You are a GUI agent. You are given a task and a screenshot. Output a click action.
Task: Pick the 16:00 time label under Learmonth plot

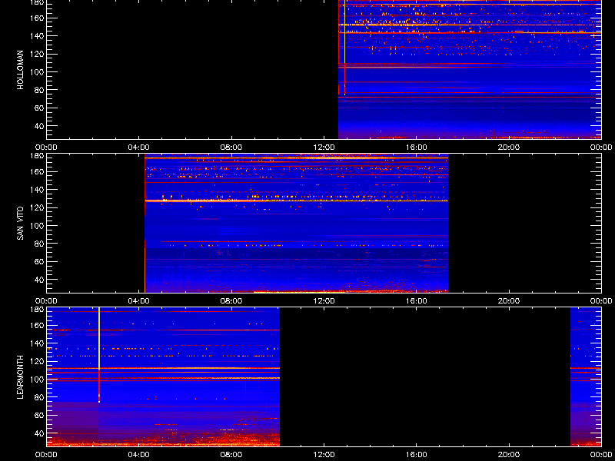[417, 455]
